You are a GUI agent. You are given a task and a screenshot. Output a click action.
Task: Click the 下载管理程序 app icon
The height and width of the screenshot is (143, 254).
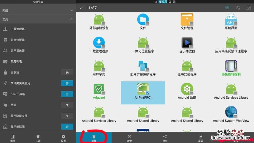(99, 43)
